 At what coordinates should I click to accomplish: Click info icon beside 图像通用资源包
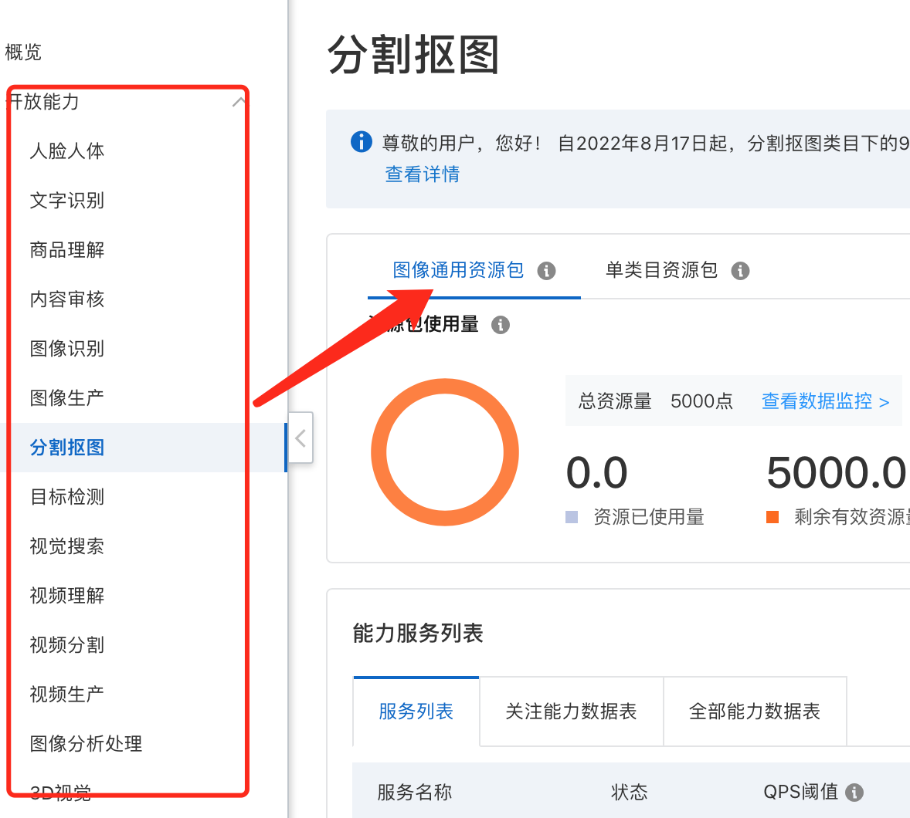click(546, 271)
